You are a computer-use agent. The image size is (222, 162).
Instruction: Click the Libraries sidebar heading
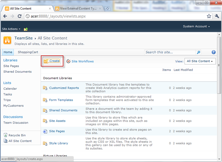point(10,60)
